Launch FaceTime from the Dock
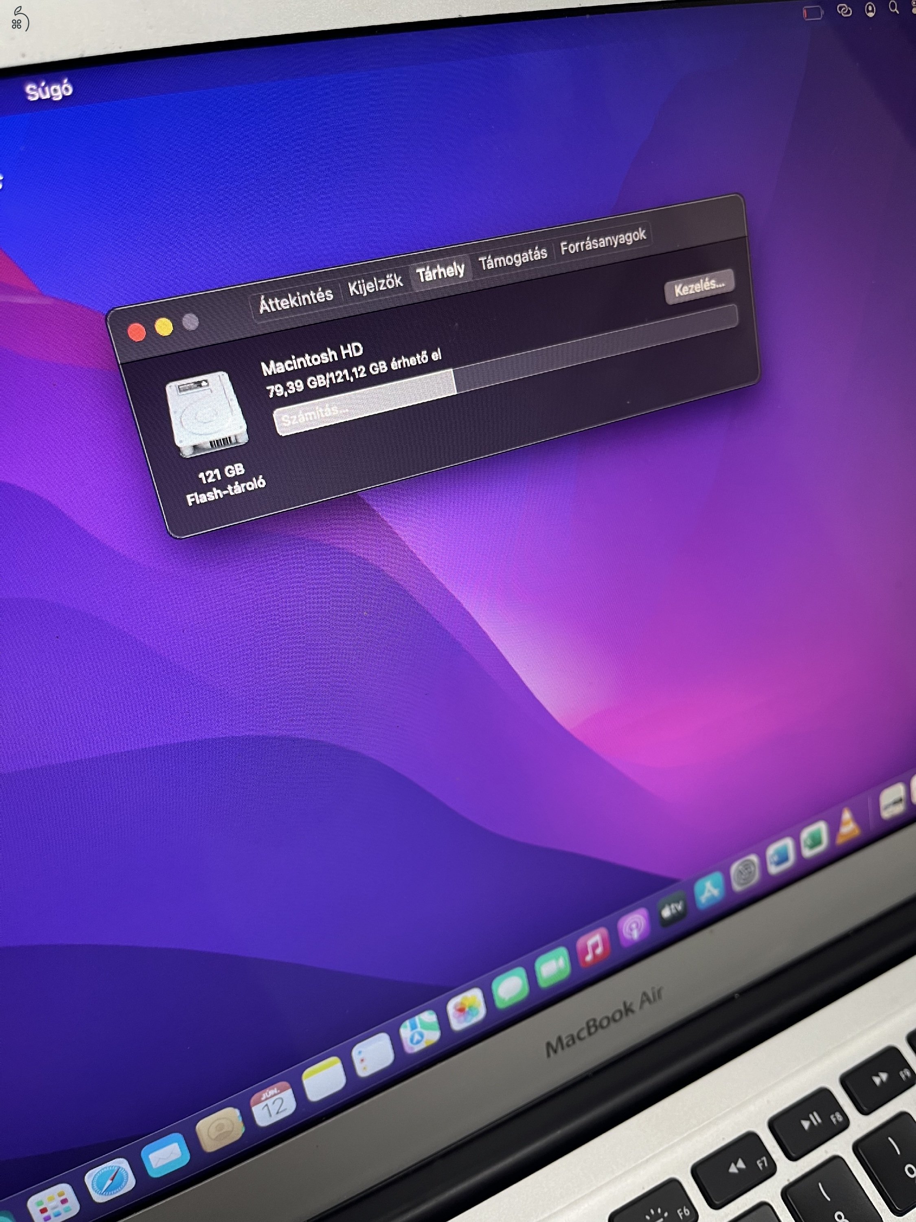Image resolution: width=916 pixels, height=1222 pixels. (552, 967)
